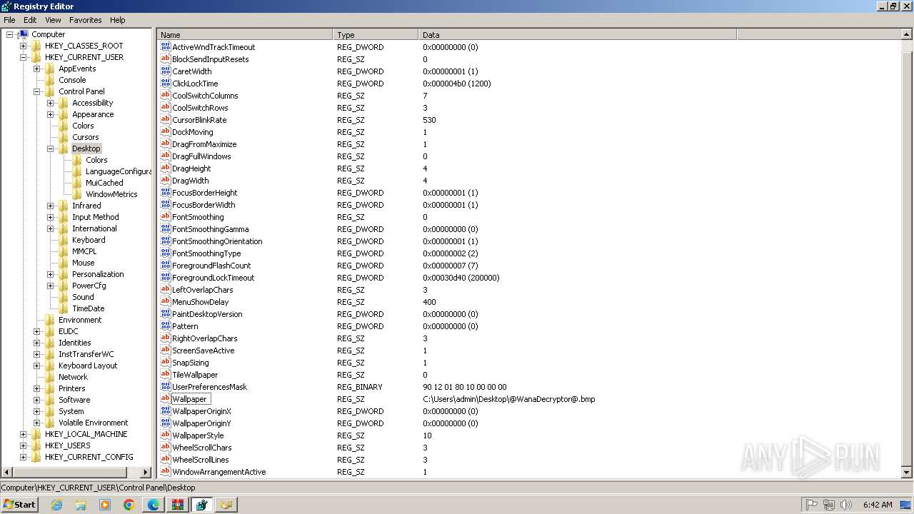Click the Start button
The height and width of the screenshot is (514, 914).
(19, 505)
